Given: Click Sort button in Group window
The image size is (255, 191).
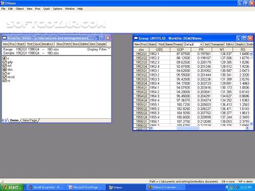Looking at the screenshot, I should tap(207, 44).
